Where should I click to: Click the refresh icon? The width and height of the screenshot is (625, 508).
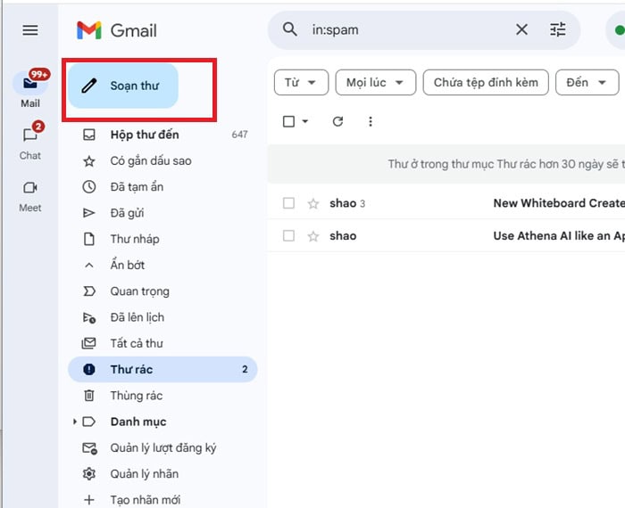(x=338, y=121)
